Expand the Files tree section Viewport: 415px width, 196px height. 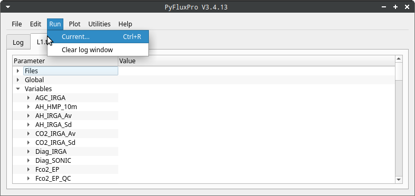18,71
